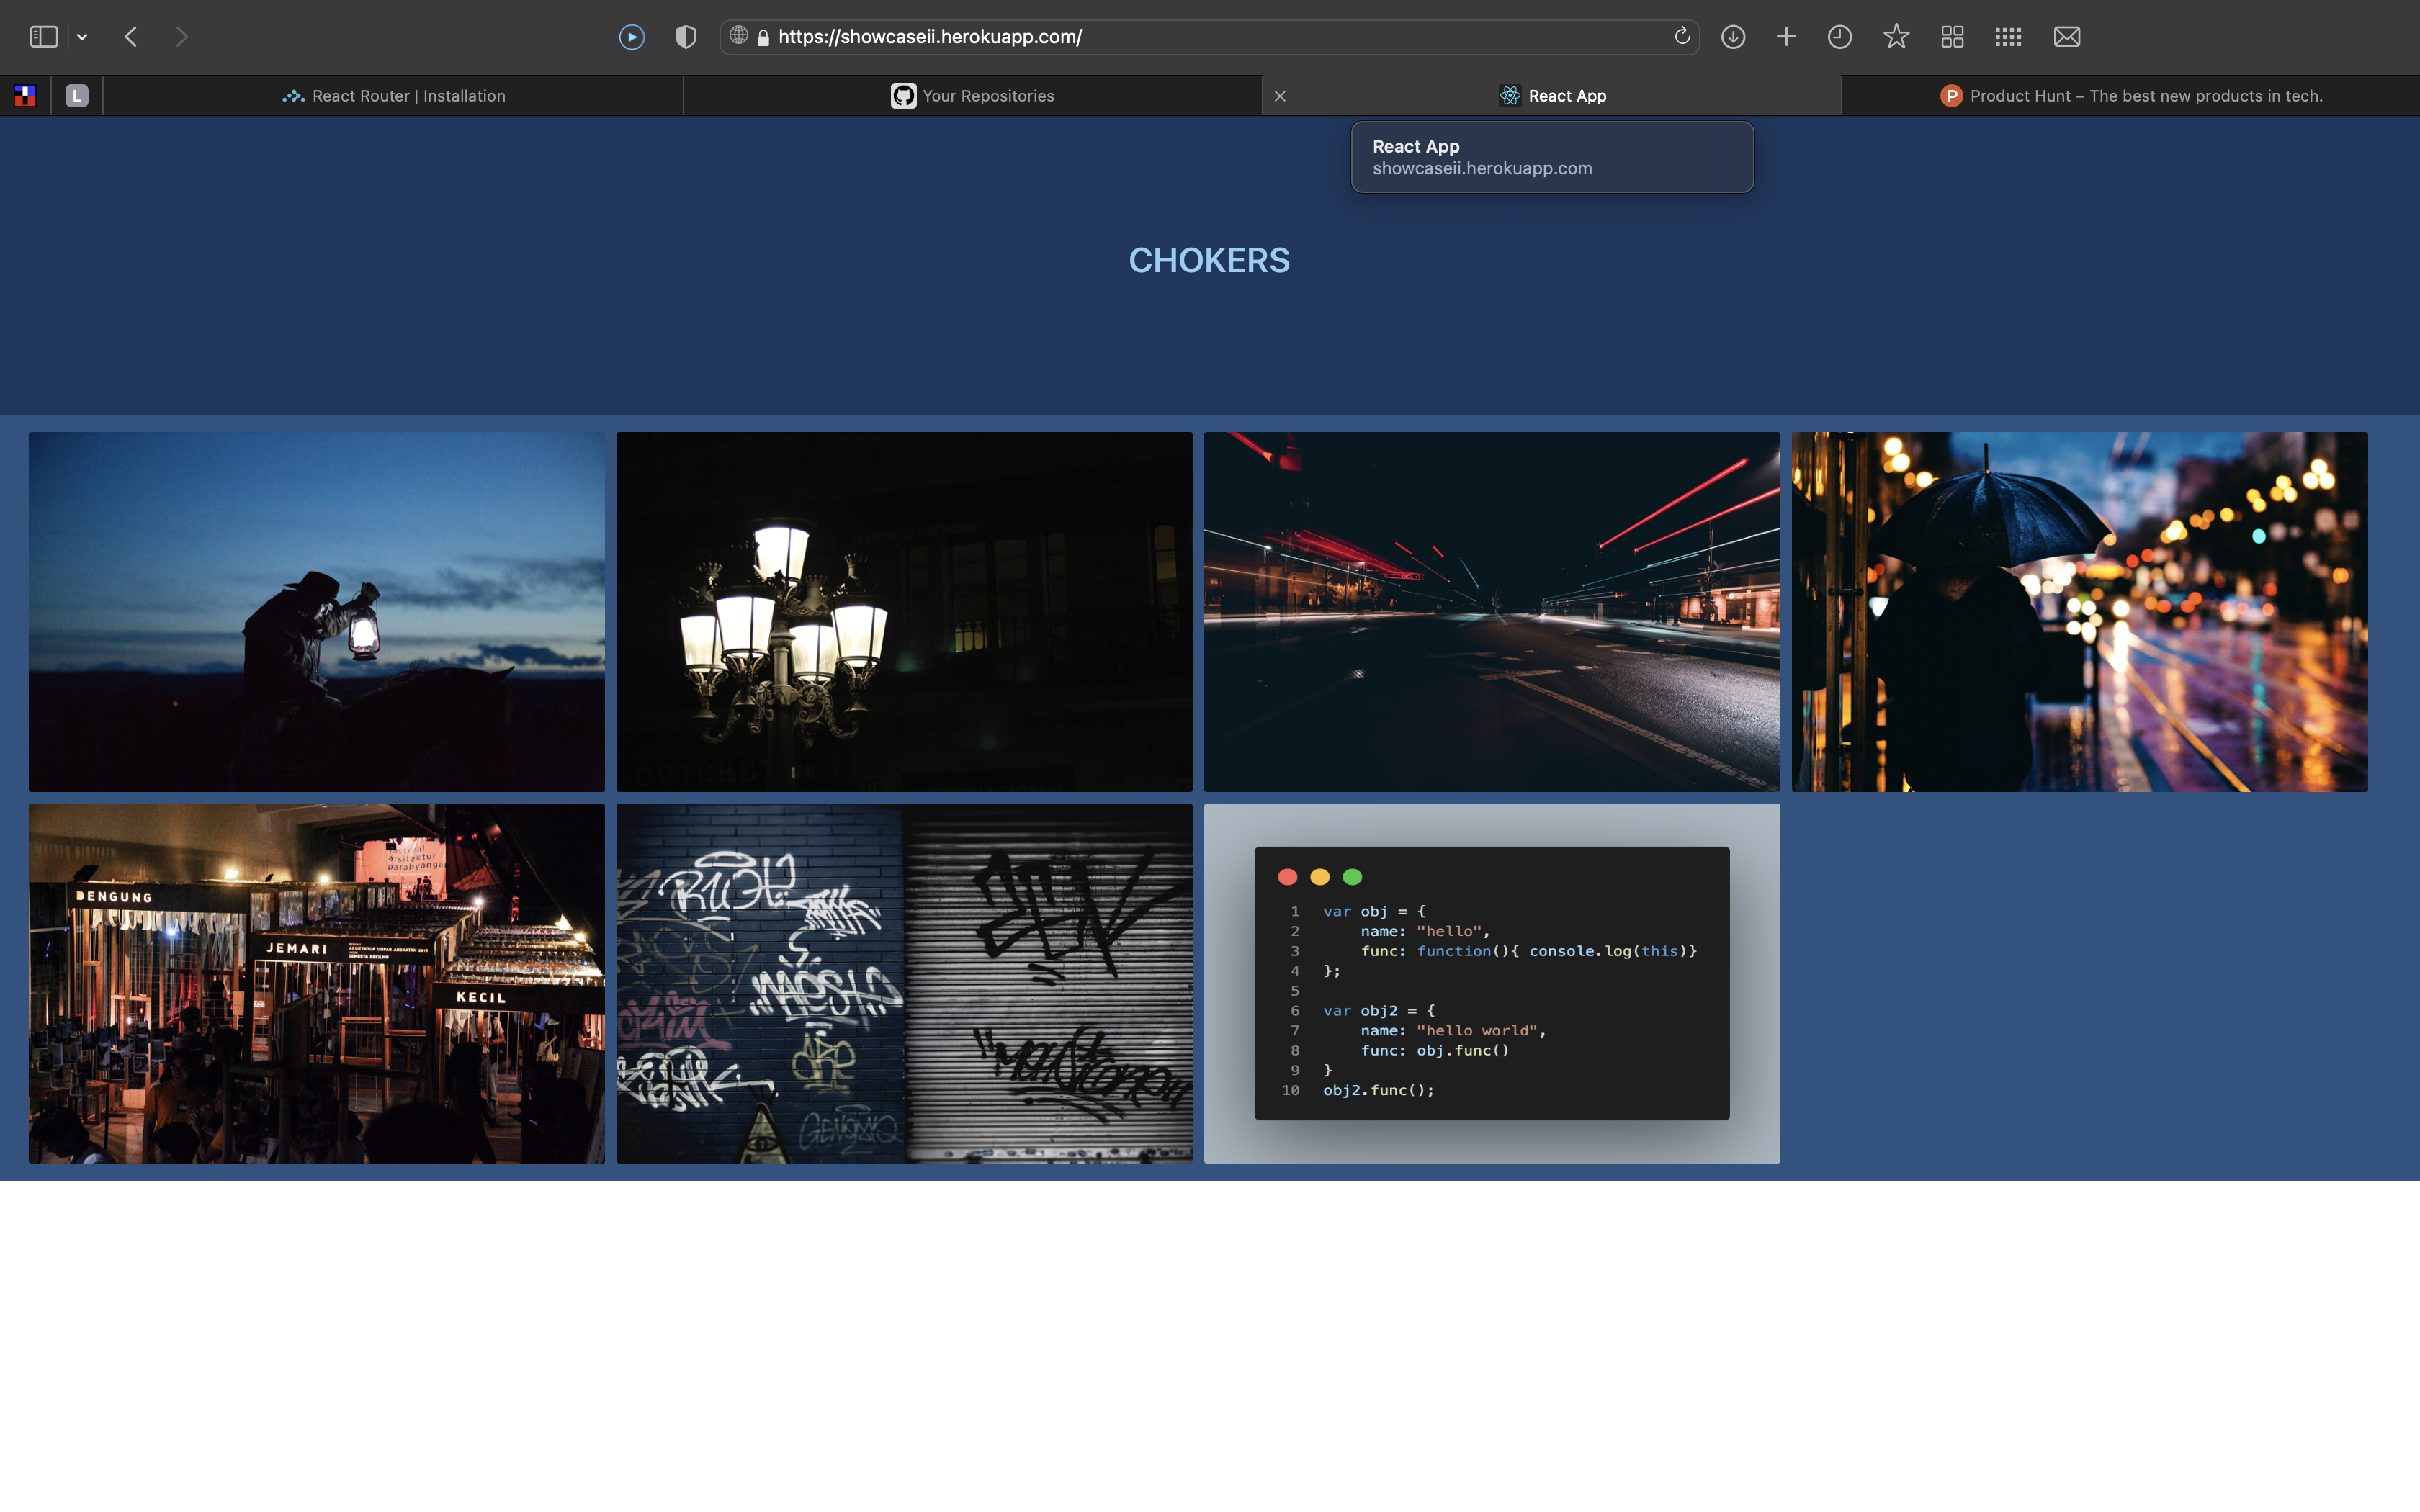The width and height of the screenshot is (2420, 1512).
Task: Go back to the previous page
Action: 131,37
